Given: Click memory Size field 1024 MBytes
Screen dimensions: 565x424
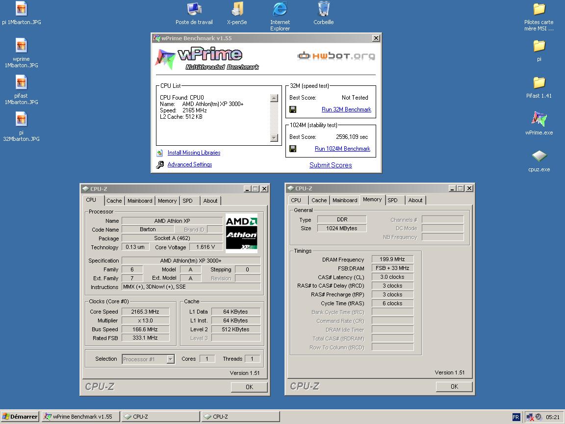Looking at the screenshot, I should [341, 228].
